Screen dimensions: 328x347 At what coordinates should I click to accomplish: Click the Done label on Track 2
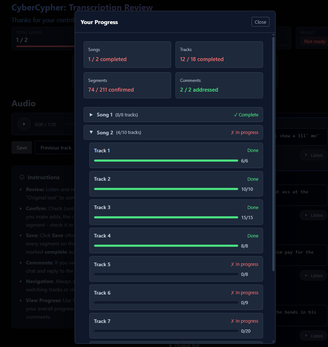click(x=253, y=179)
